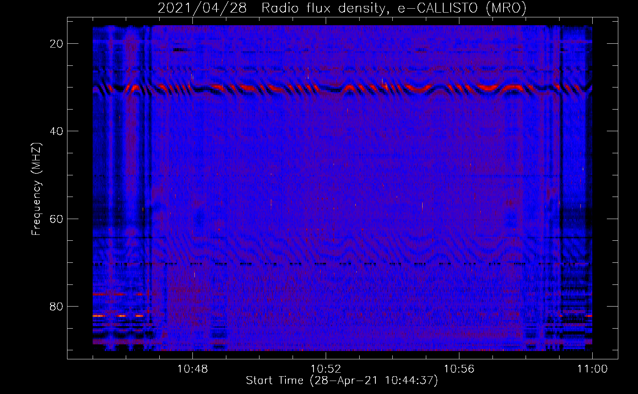The width and height of the screenshot is (638, 394).
Task: Click the 10:52 time tick label
Action: [x=326, y=369]
